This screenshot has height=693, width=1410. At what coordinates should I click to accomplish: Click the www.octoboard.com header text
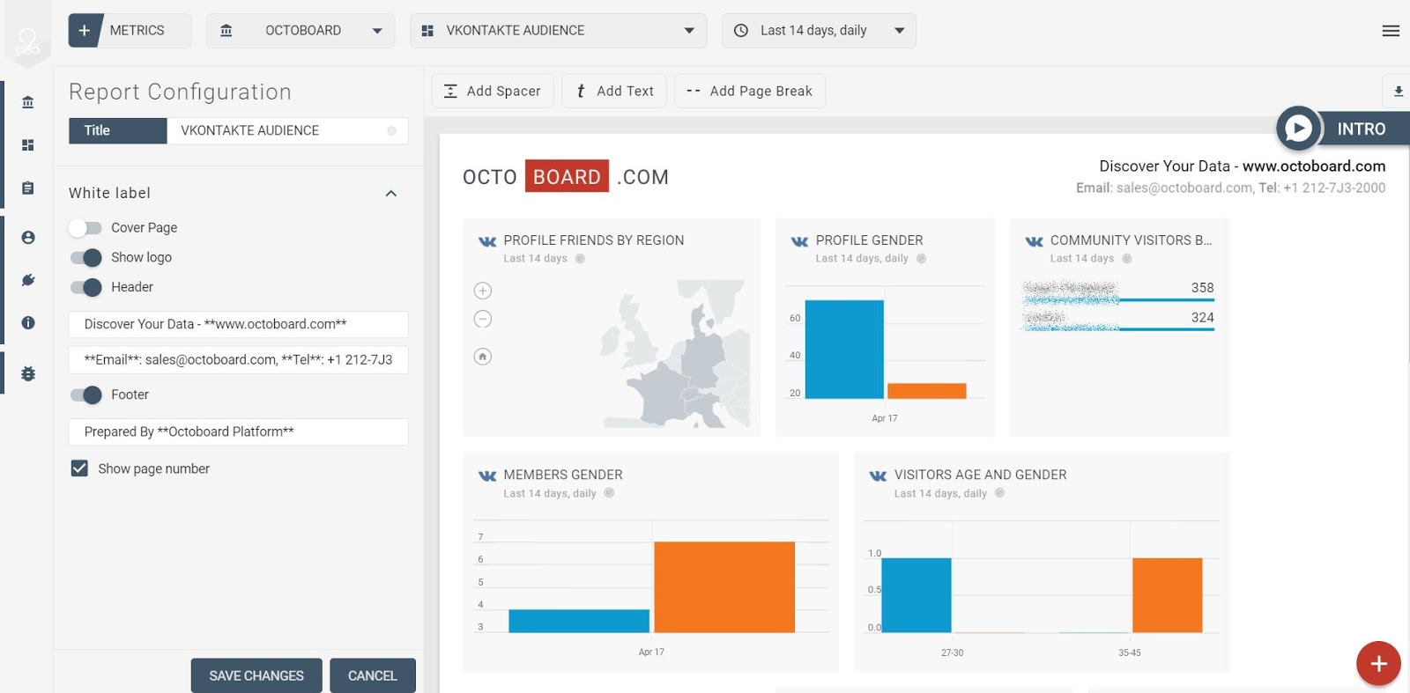click(1314, 166)
